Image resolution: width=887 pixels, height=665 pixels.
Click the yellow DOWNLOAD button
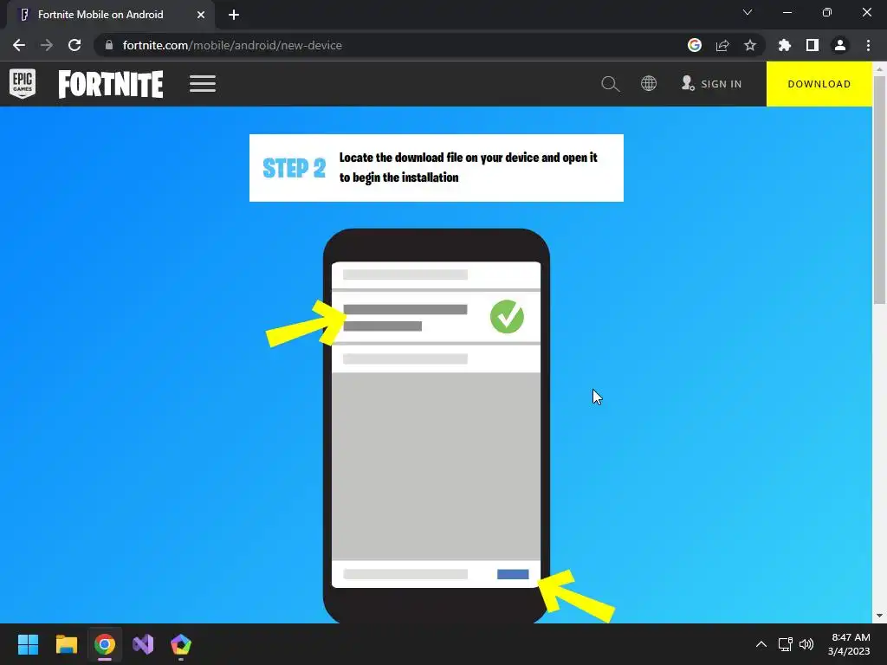coord(819,84)
